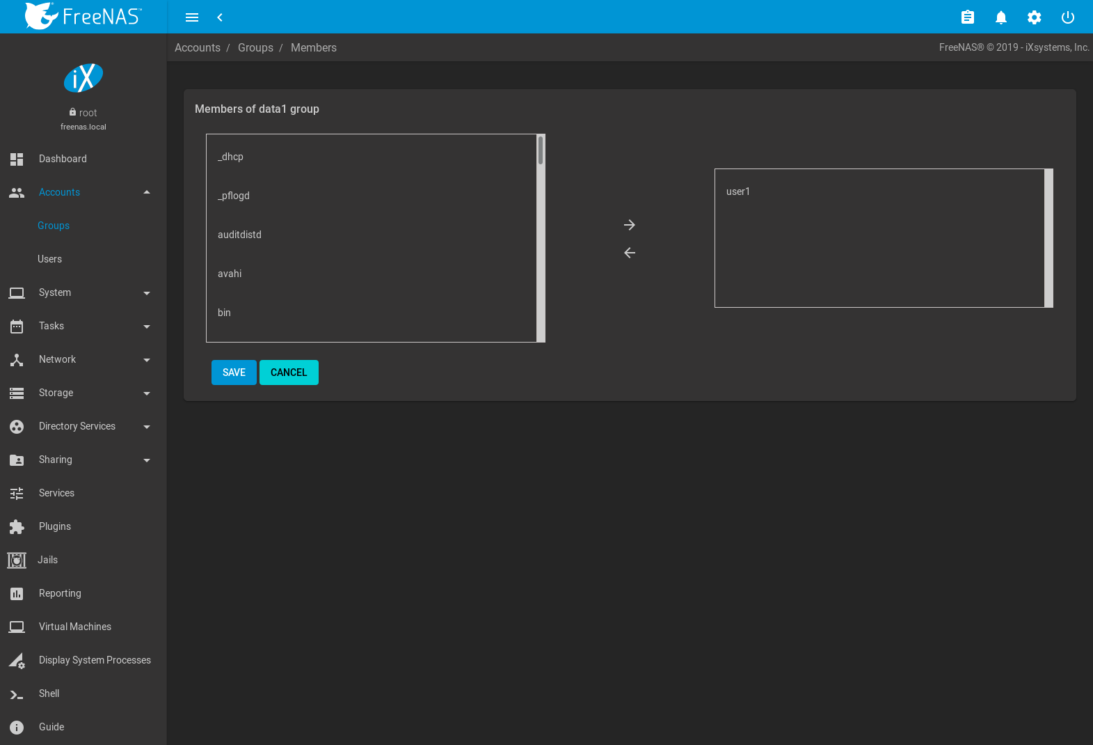Click the power icon in header
The width and height of the screenshot is (1093, 745).
coord(1067,17)
